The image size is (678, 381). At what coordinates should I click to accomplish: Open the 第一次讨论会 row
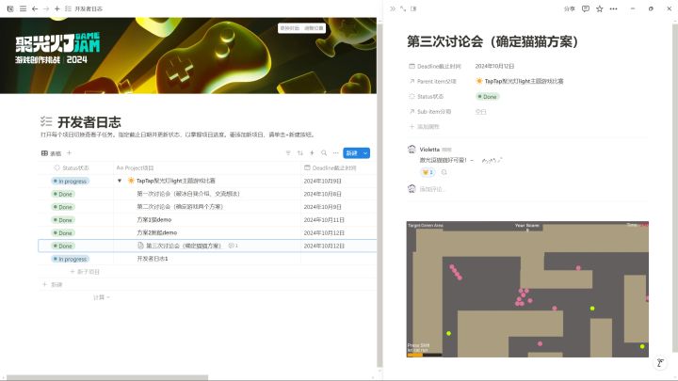[188, 194]
